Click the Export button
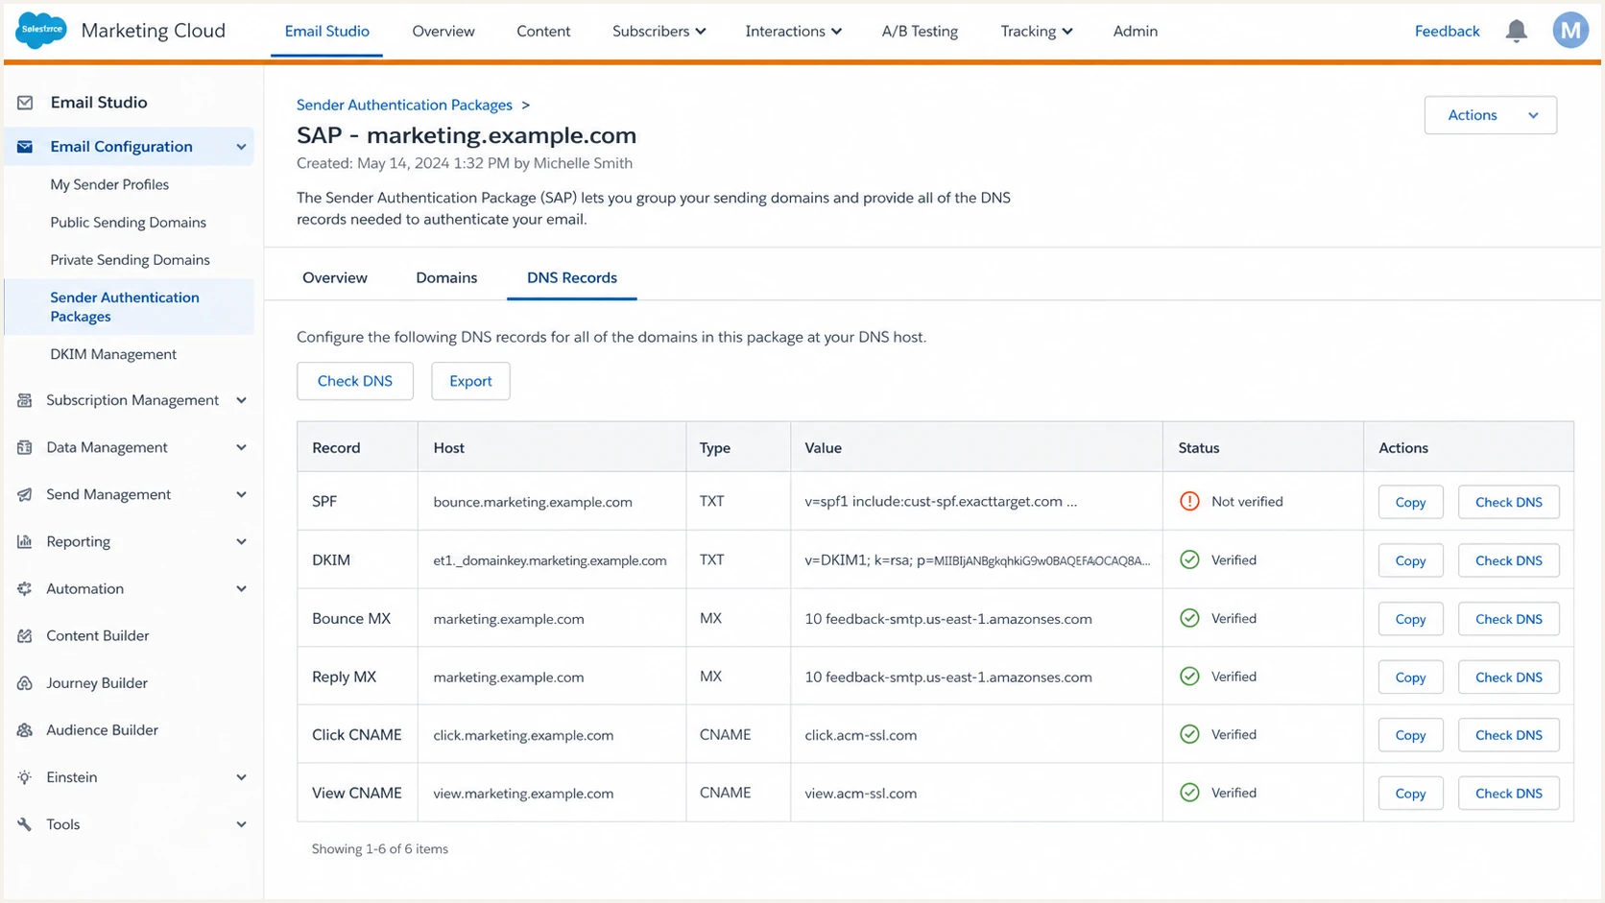This screenshot has width=1605, height=903. pyautogui.click(x=470, y=381)
